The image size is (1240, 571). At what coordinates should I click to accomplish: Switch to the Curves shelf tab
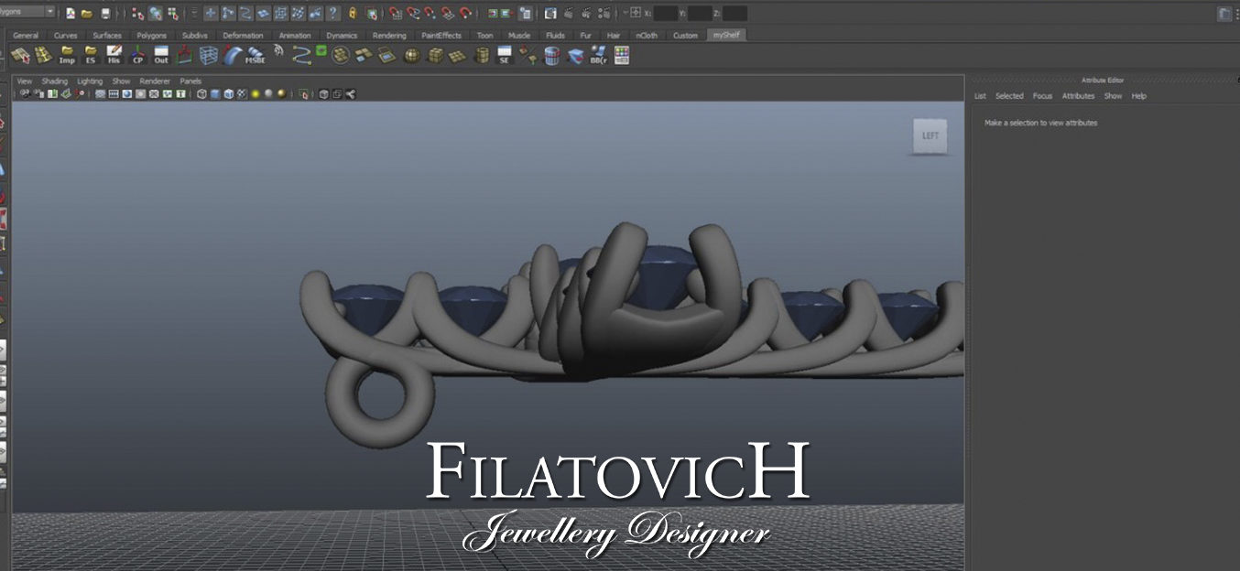(x=66, y=36)
